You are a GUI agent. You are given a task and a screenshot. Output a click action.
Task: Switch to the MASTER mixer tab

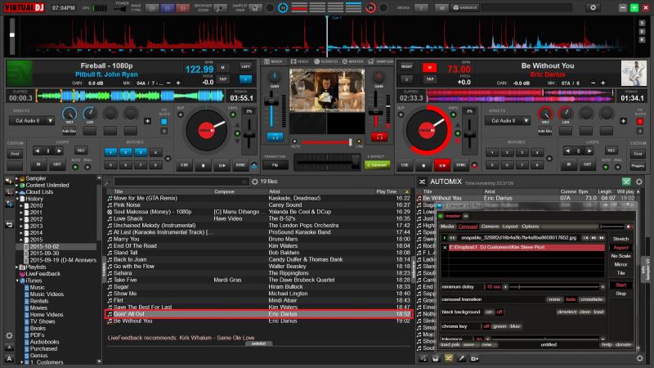tap(353, 61)
